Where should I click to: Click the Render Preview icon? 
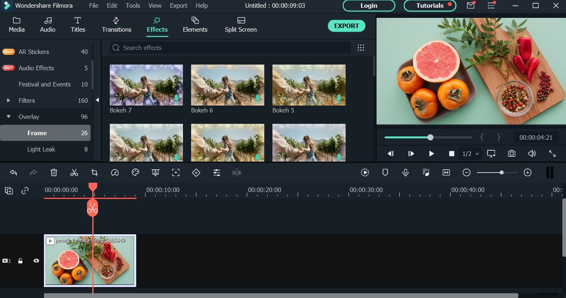(365, 172)
